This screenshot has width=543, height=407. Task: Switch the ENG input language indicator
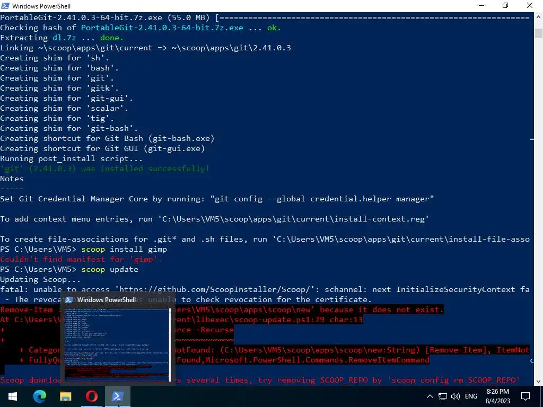[471, 396]
